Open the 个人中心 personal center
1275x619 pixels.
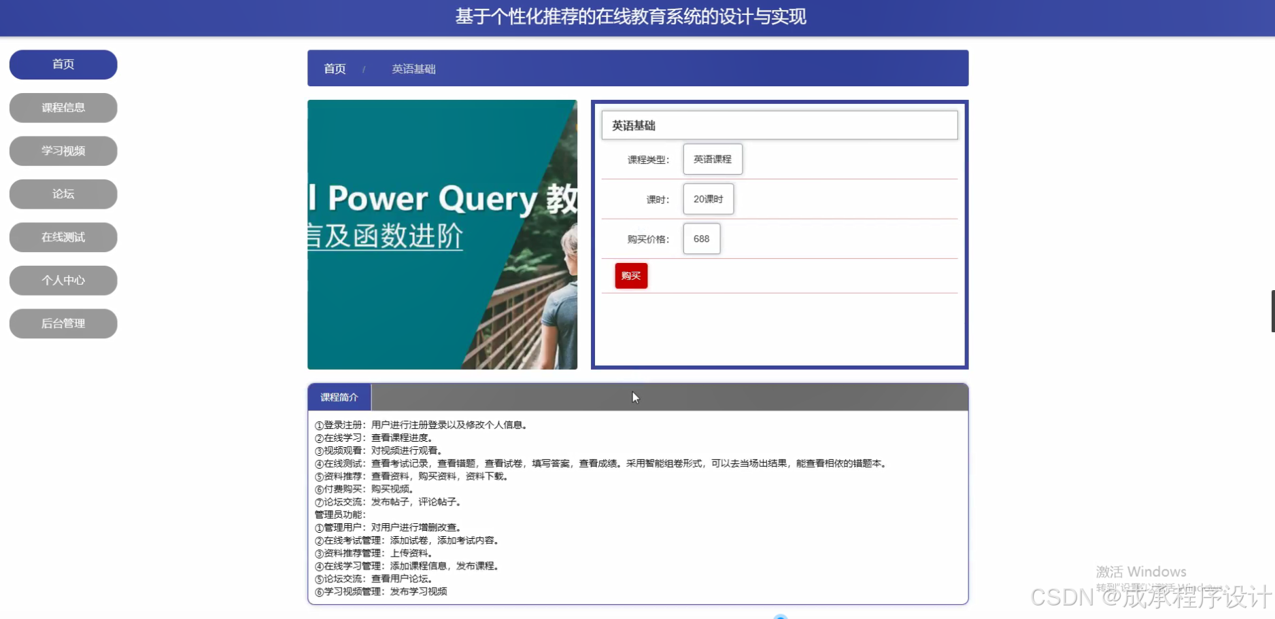point(63,280)
